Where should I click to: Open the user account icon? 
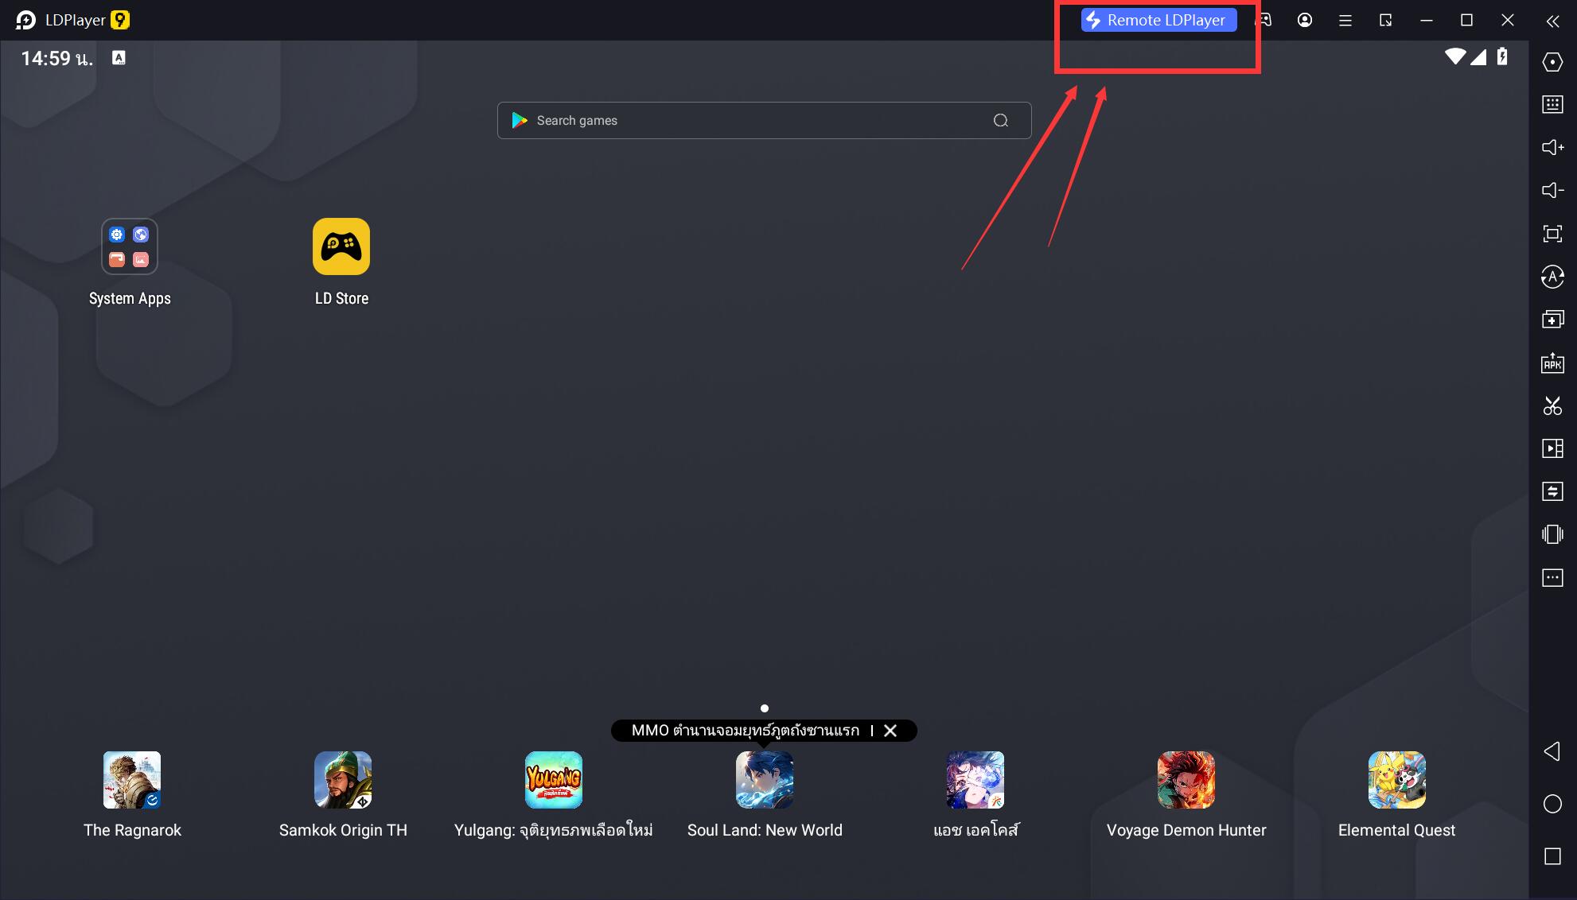1304,21
